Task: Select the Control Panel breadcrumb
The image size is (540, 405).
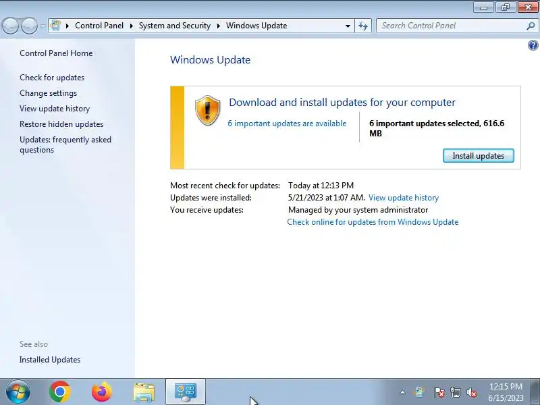Action: [x=99, y=26]
